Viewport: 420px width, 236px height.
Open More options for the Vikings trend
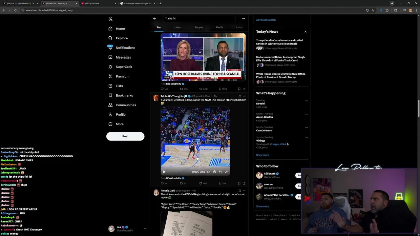306,138
